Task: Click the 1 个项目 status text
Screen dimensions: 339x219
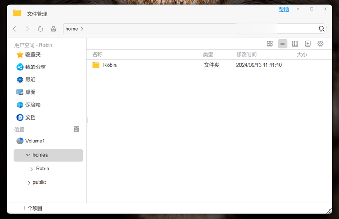Action: [x=33, y=208]
